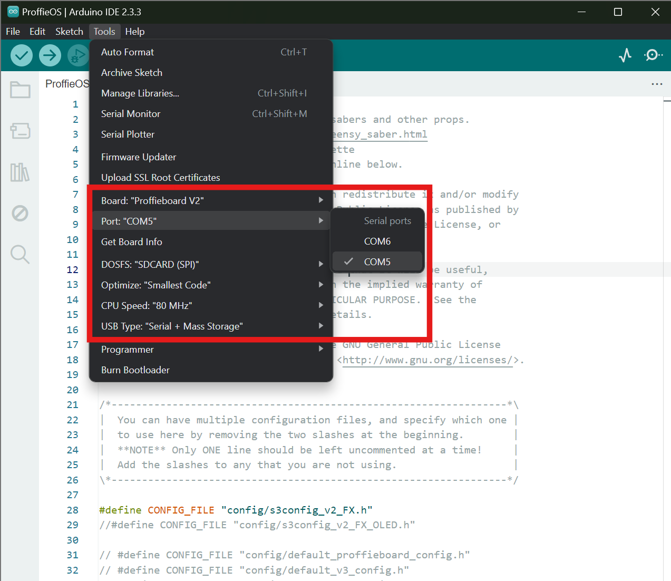Select Upload SSL Root Certificates
This screenshot has width=671, height=581.
click(211, 178)
